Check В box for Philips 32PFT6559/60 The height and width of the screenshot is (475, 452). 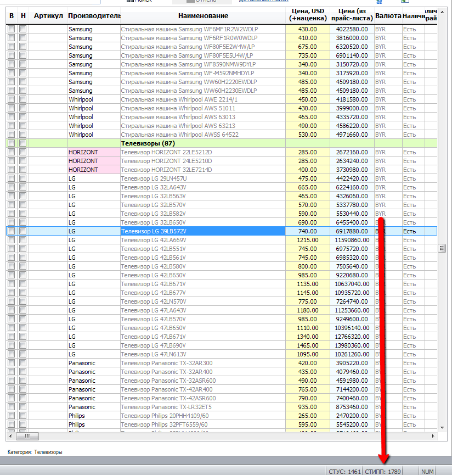pyautogui.click(x=11, y=424)
